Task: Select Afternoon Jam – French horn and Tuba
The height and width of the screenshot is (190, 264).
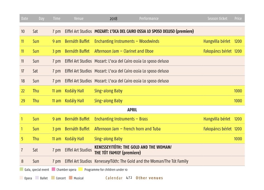Action: pos(128,129)
